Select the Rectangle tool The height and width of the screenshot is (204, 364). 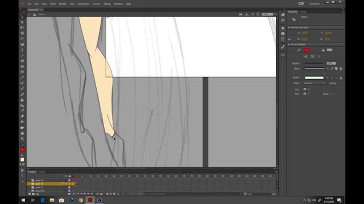pyautogui.click(x=22, y=61)
